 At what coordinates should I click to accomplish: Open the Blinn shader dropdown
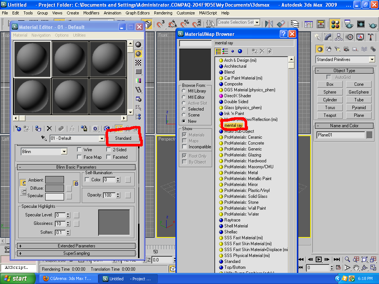click(x=65, y=152)
